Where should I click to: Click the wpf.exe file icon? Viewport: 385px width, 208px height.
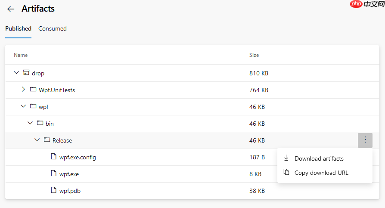[53, 174]
